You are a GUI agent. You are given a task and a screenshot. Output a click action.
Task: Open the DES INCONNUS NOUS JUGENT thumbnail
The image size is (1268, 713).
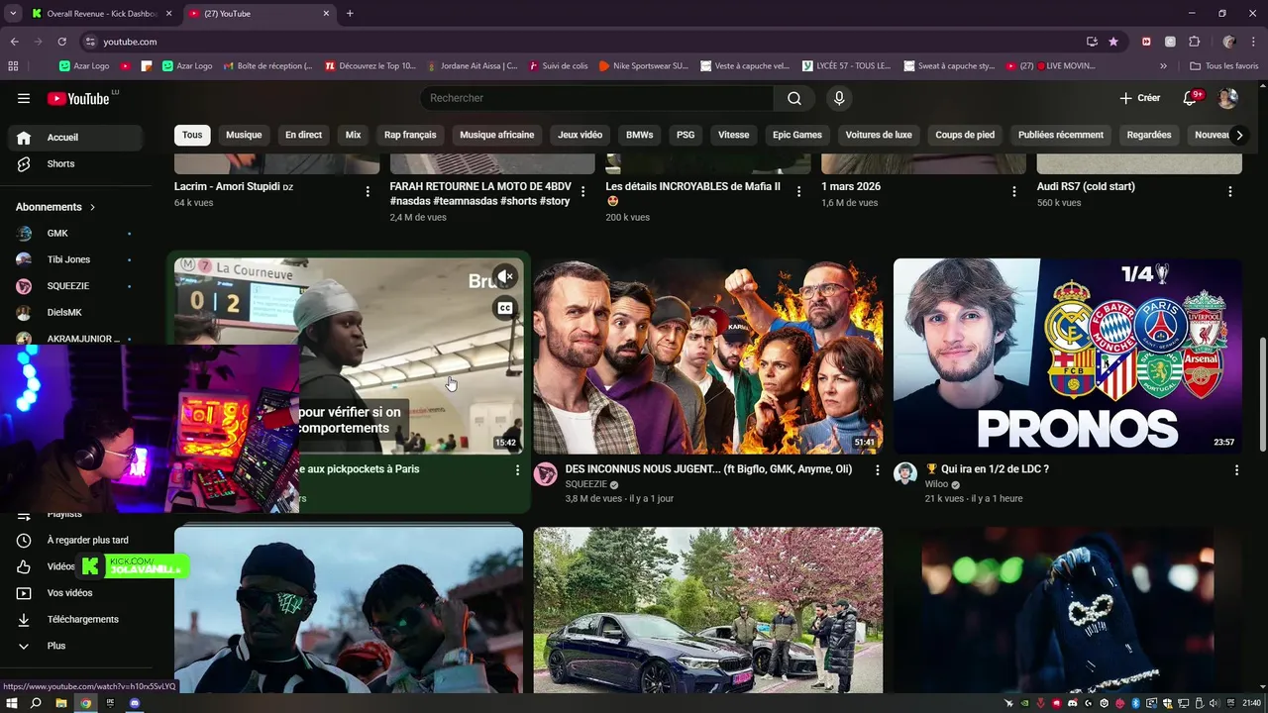click(708, 356)
